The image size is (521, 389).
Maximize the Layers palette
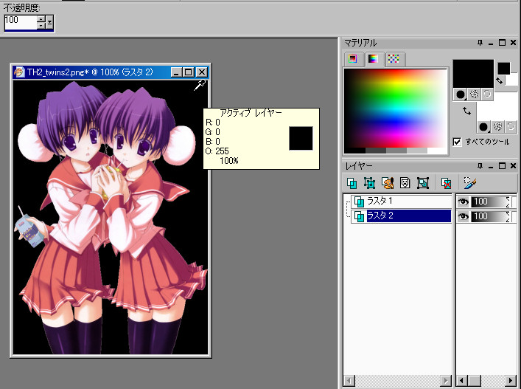(x=502, y=166)
